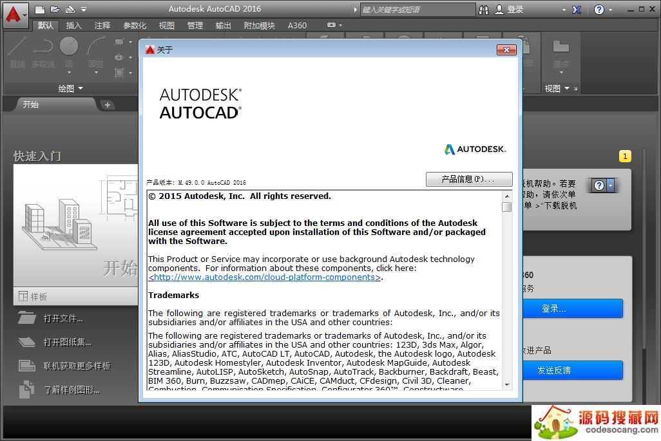Viewport: 661px width, 441px height.
Task: Switch to the 注释 ribbon tab
Action: 102,26
